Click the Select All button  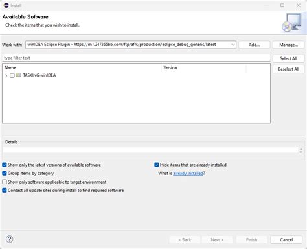tap(288, 58)
